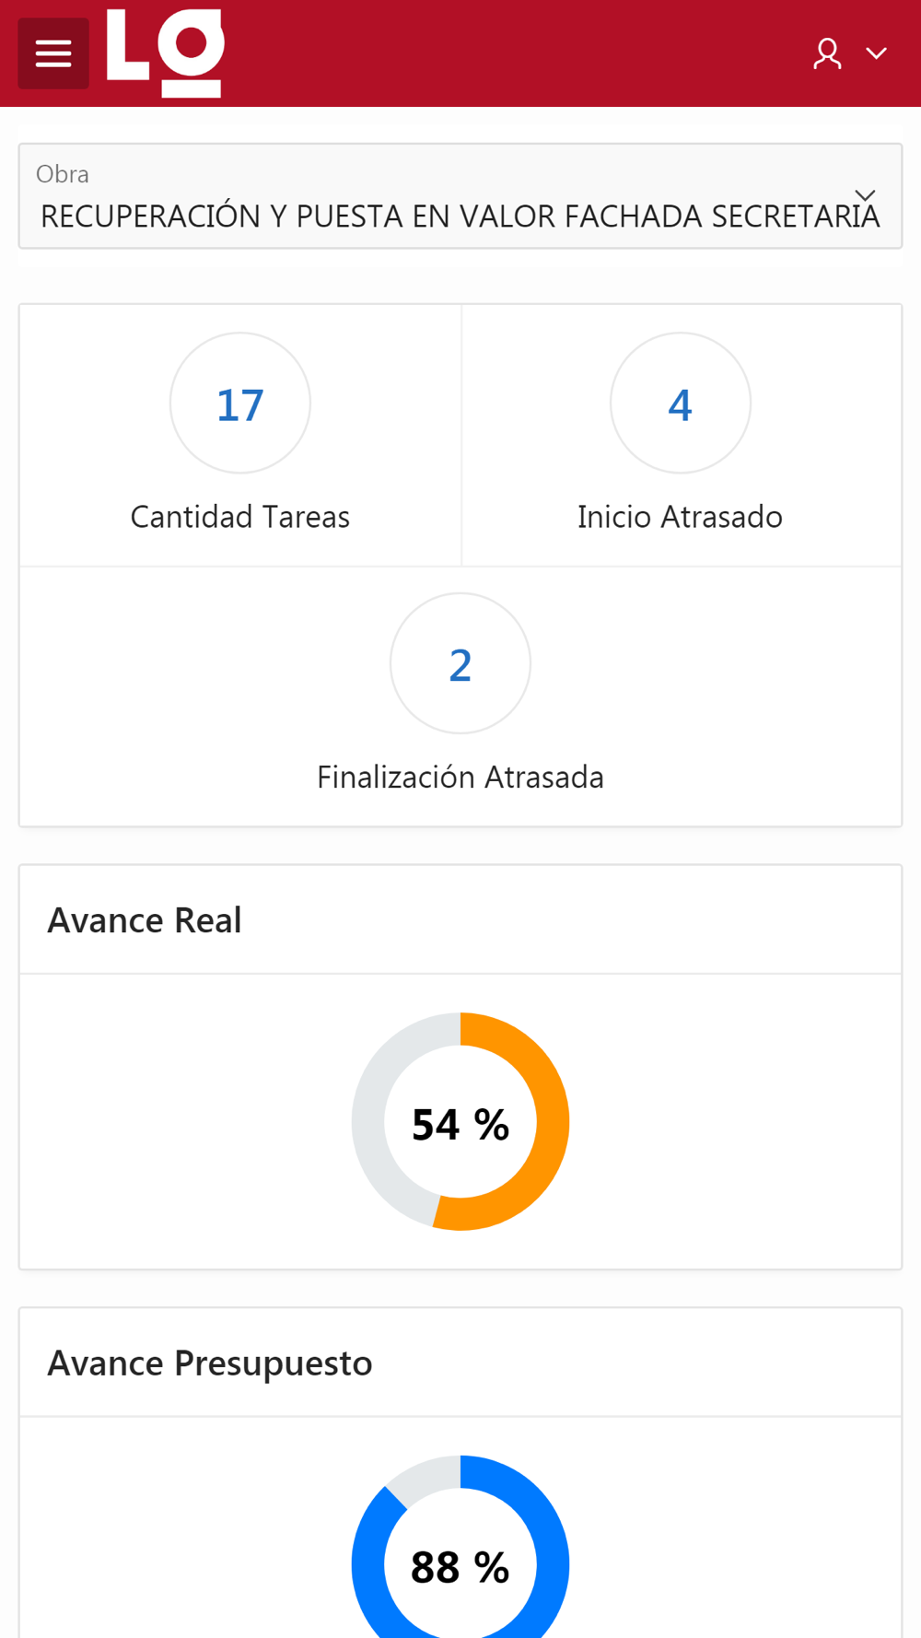Click the 17 tasks count circle
The image size is (921, 1638).
click(240, 404)
